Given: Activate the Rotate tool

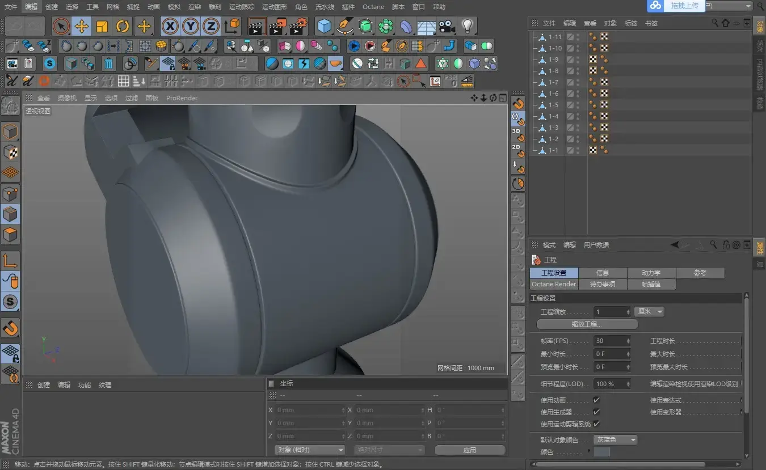Looking at the screenshot, I should pyautogui.click(x=123, y=26).
